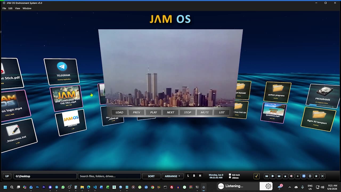
Task: Open the Window menu
Action: pyautogui.click(x=27, y=8)
